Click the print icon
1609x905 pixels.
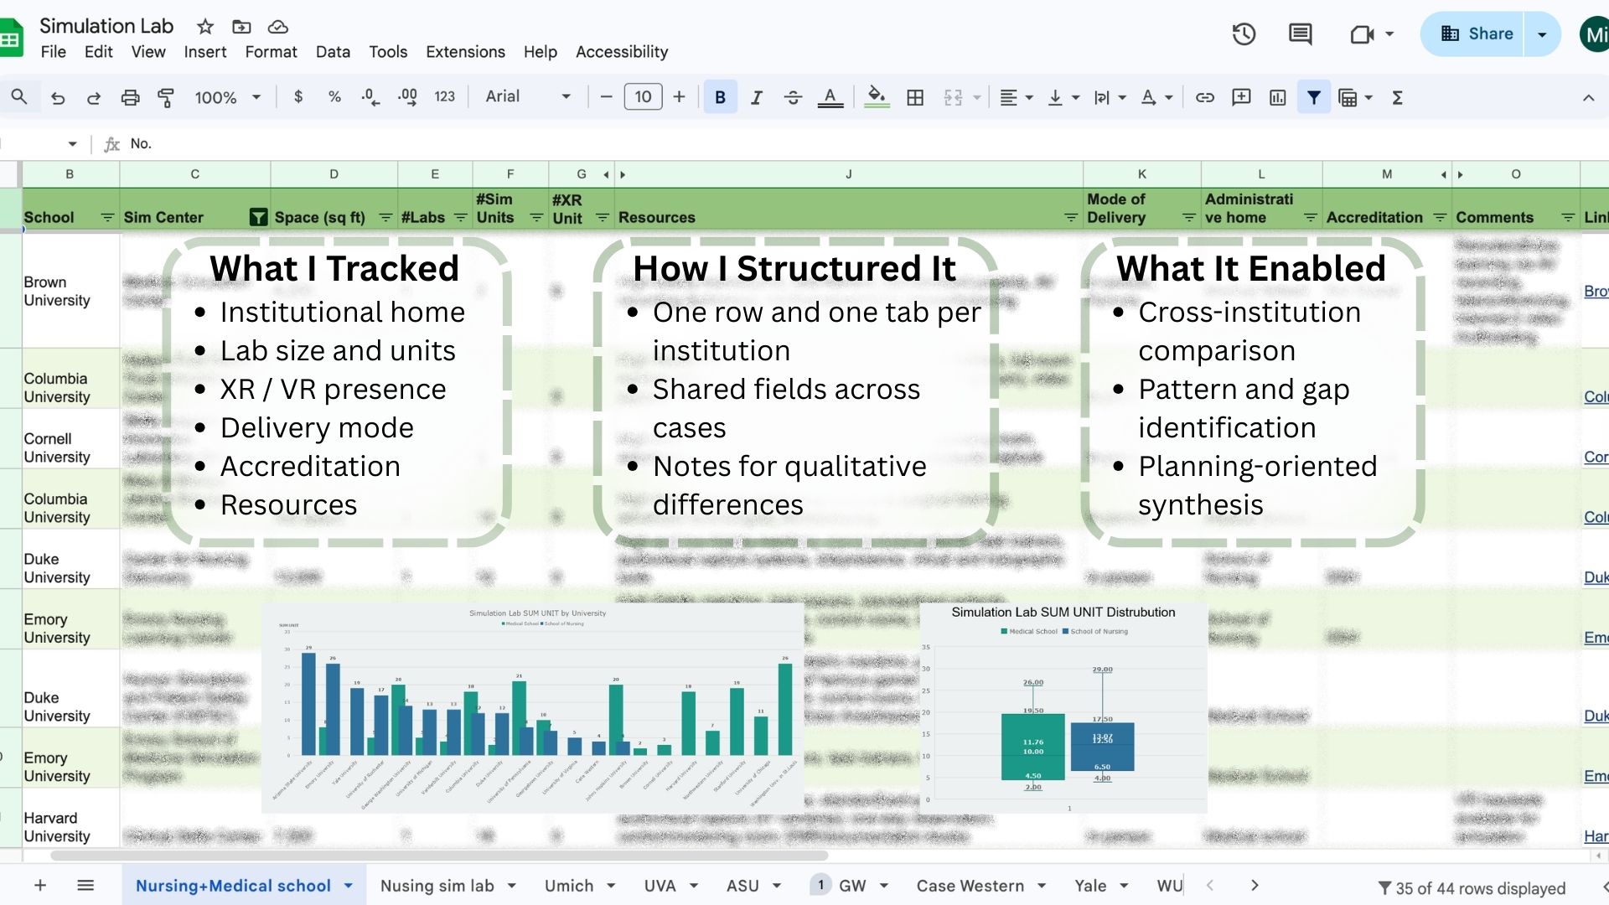tap(130, 97)
